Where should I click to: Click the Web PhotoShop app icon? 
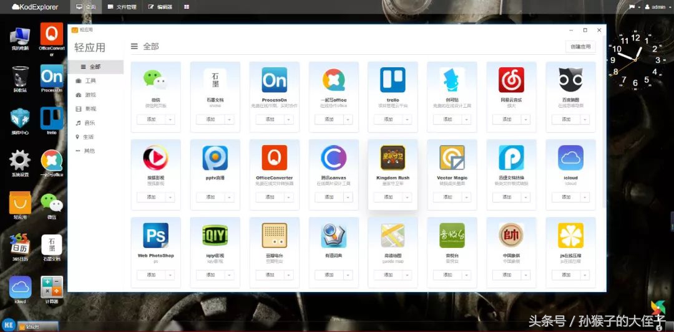click(155, 235)
